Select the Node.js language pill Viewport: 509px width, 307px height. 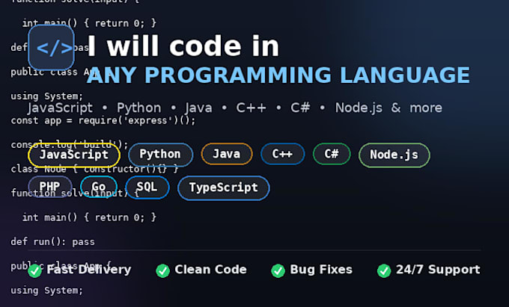click(394, 155)
